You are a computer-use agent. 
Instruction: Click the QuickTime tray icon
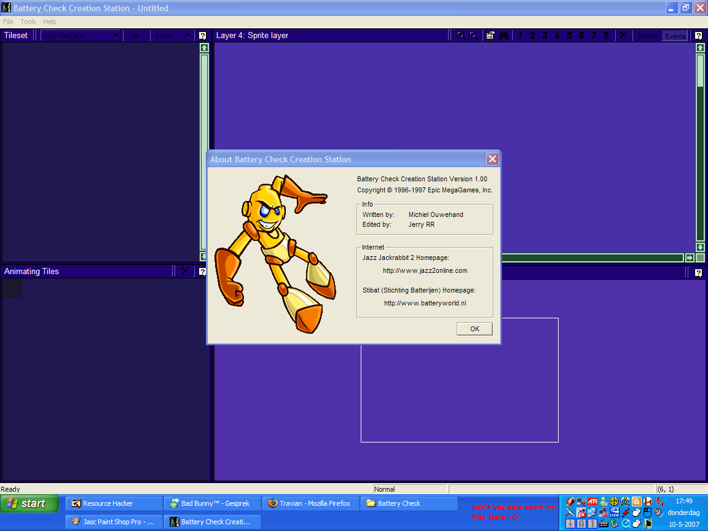pyautogui.click(x=626, y=524)
